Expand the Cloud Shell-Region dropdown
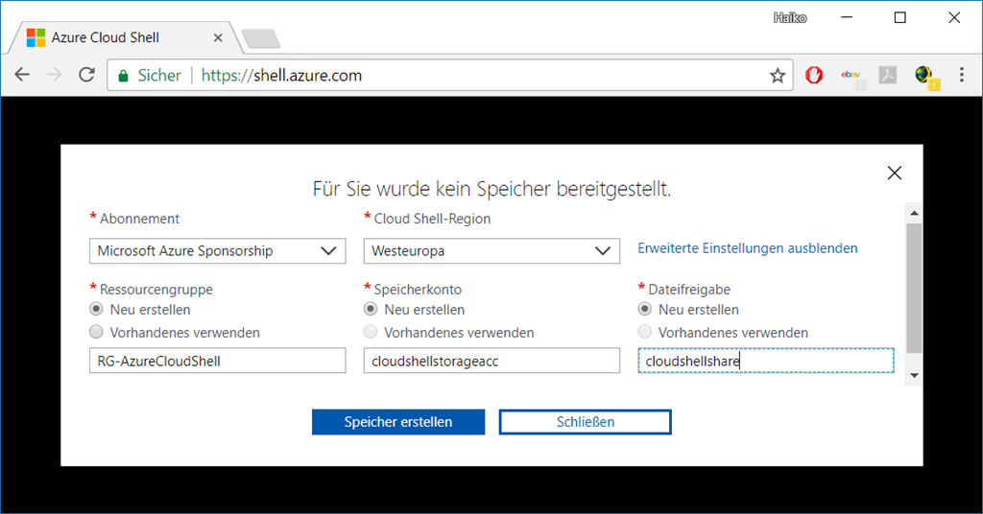The width and height of the screenshot is (983, 514). 491,251
